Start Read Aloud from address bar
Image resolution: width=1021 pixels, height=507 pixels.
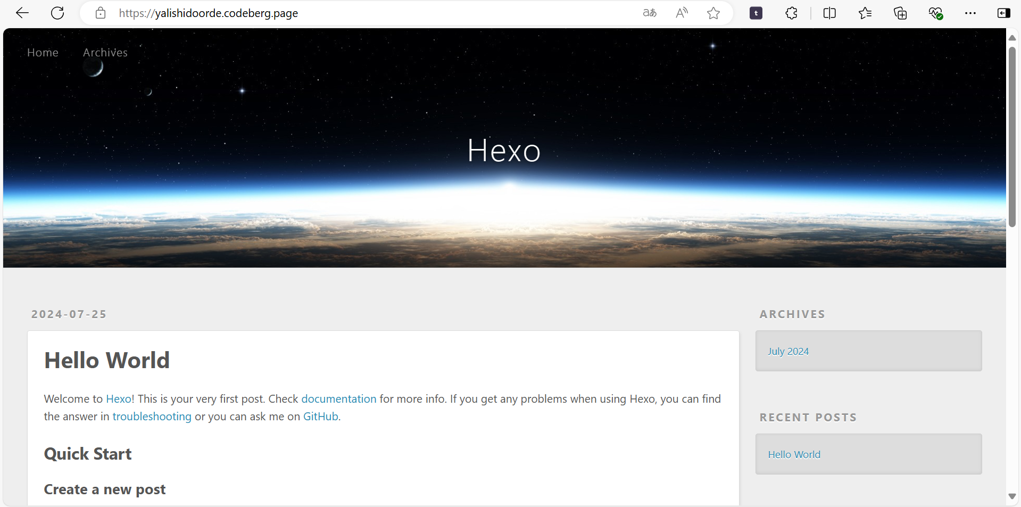pos(682,13)
